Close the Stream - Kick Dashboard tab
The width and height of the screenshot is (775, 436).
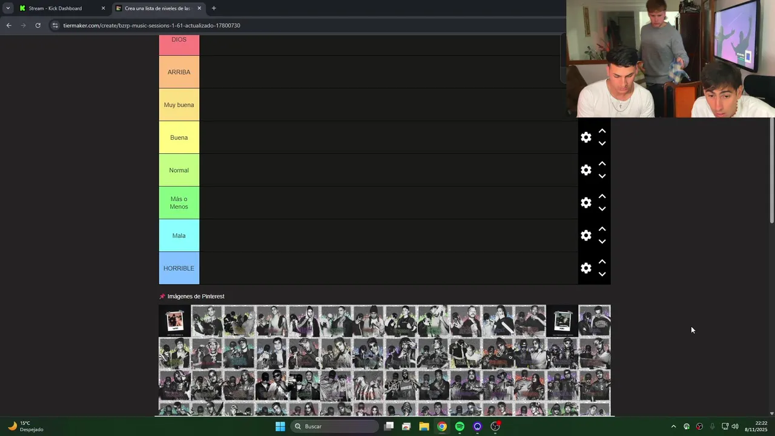pyautogui.click(x=103, y=8)
